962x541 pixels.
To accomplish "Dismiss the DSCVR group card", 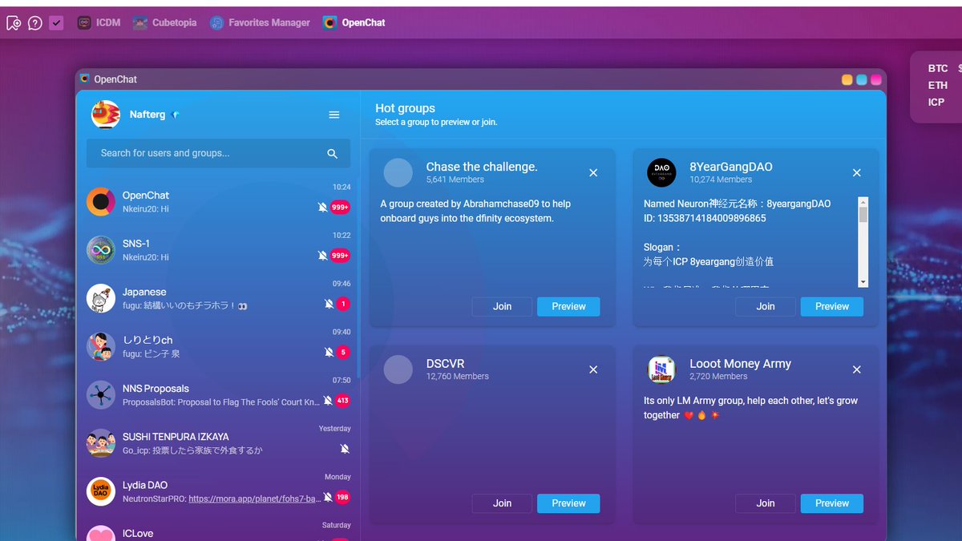I will coord(593,369).
